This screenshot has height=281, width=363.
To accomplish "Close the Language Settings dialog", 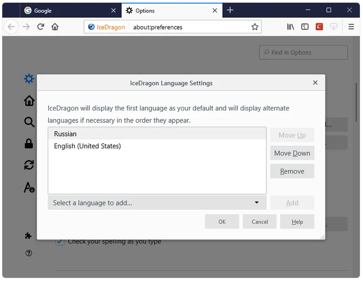I will (x=315, y=83).
